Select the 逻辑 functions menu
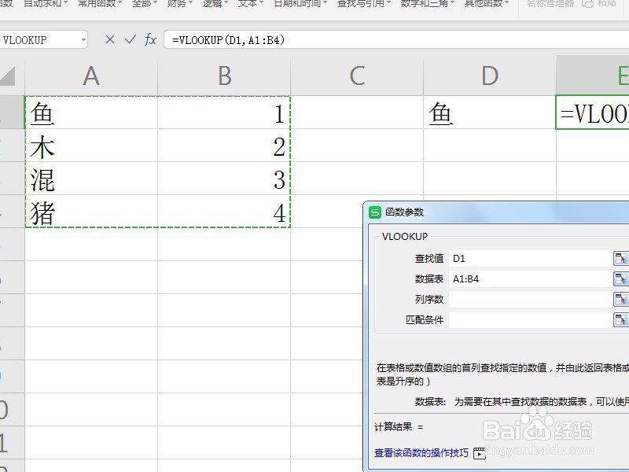 click(212, 4)
